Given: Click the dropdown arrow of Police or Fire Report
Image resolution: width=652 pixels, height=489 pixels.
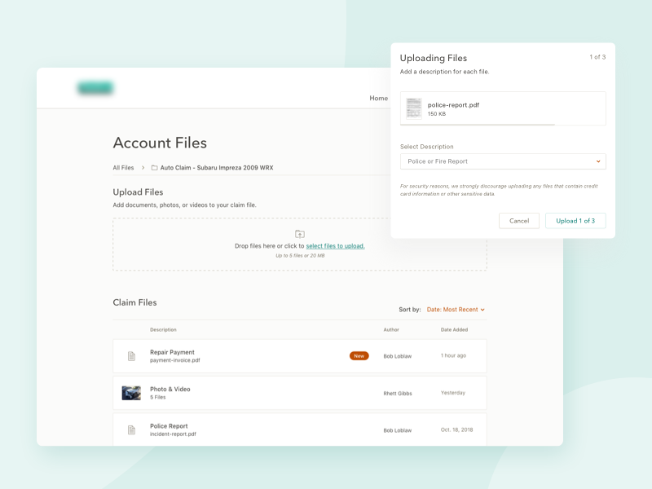Looking at the screenshot, I should tap(598, 161).
